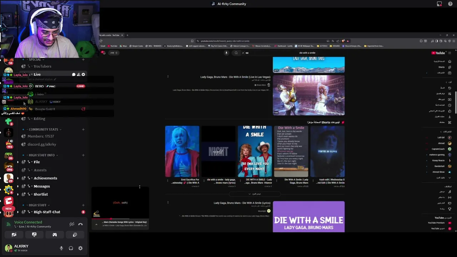Turn on camera in voice panel
Screen dimensions: 457x257
point(14,235)
